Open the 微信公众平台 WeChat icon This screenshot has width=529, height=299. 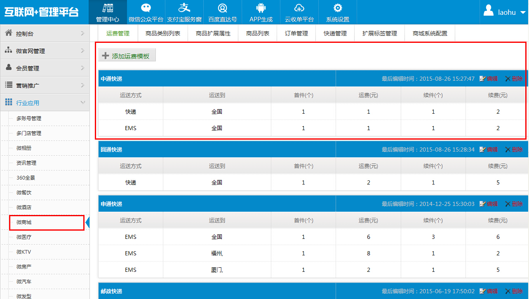(x=146, y=8)
